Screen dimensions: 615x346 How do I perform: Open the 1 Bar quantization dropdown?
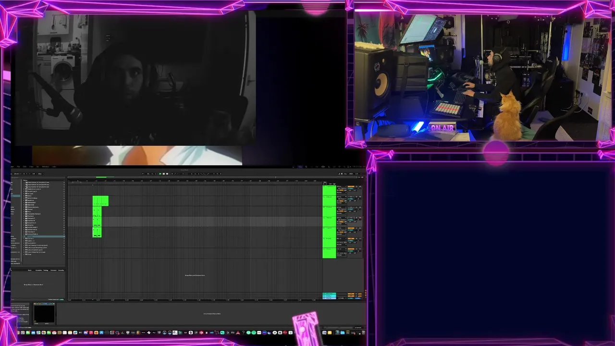[x=40, y=173]
